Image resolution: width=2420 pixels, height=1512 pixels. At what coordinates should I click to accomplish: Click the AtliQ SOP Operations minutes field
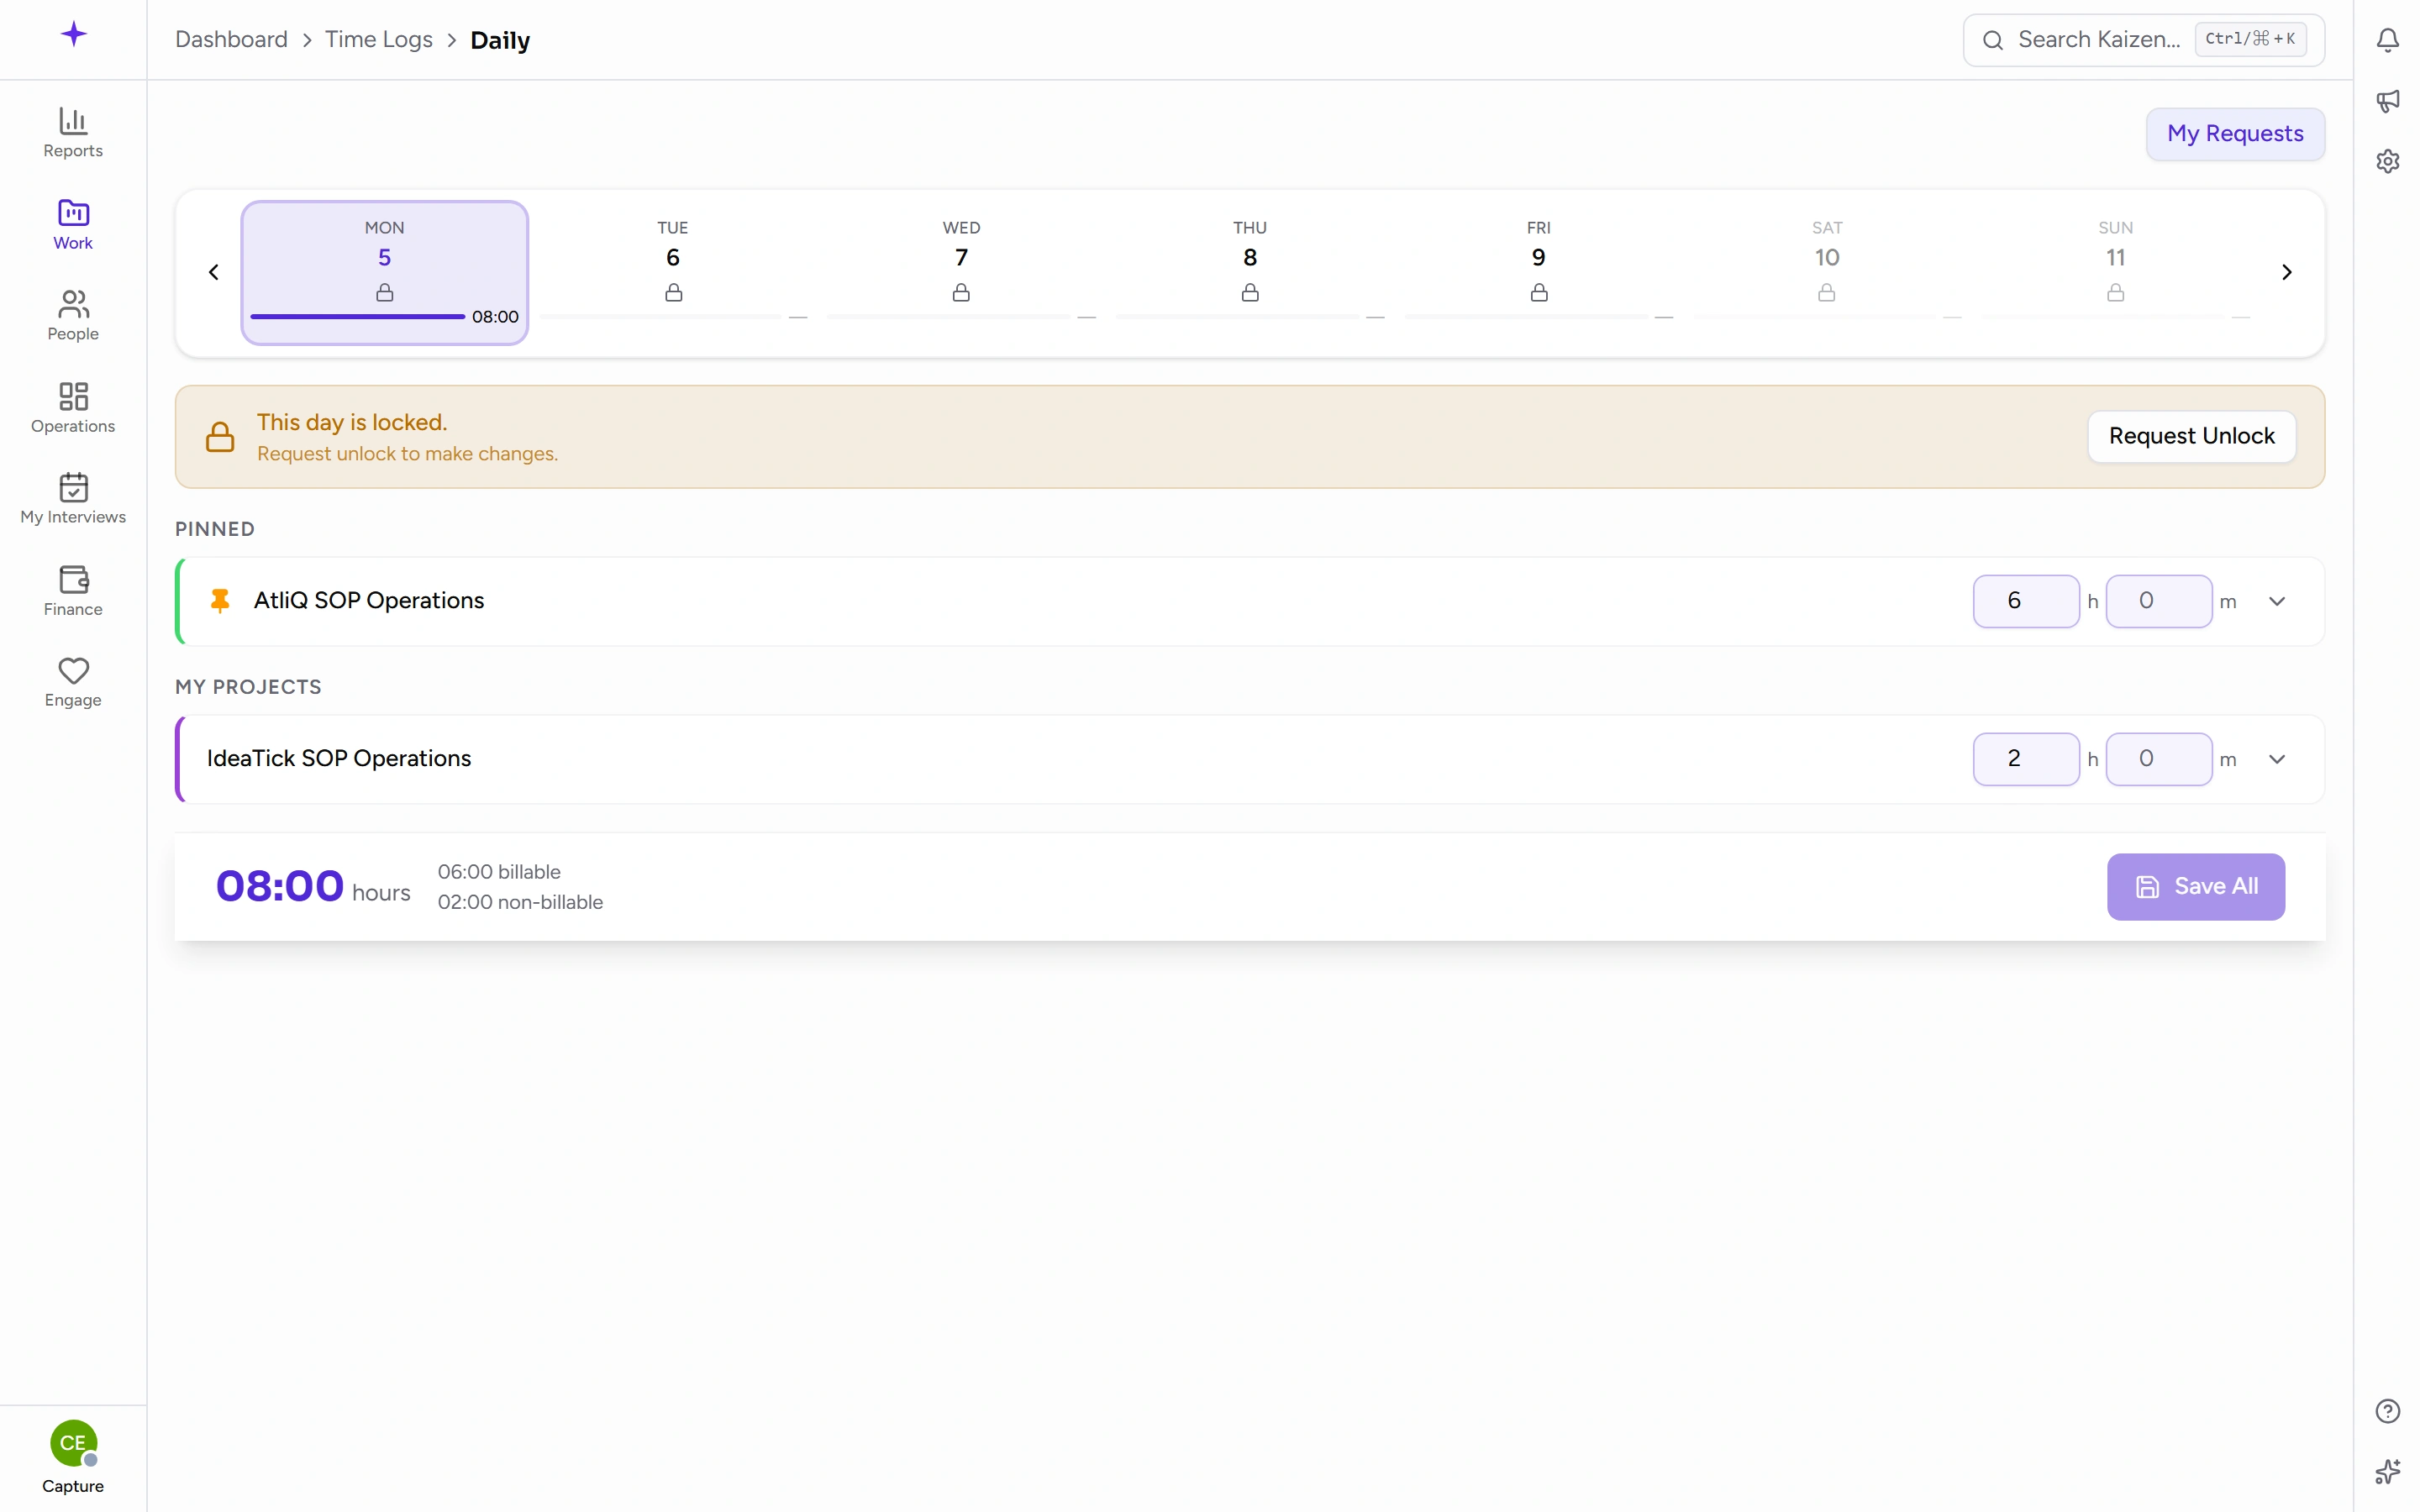pos(2158,601)
